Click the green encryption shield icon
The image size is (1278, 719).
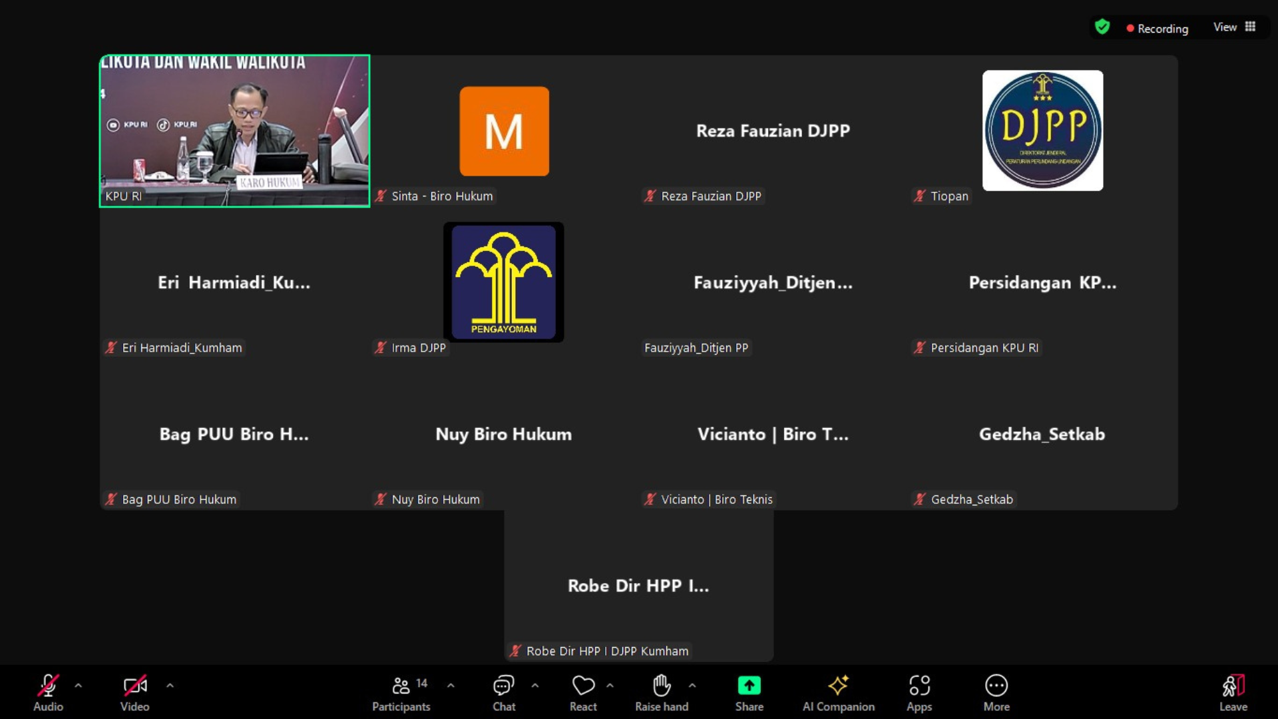[x=1102, y=27]
